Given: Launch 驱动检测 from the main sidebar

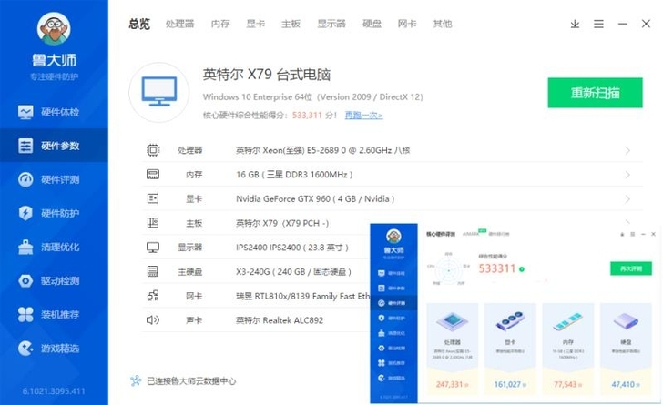Looking at the screenshot, I should click(x=54, y=280).
